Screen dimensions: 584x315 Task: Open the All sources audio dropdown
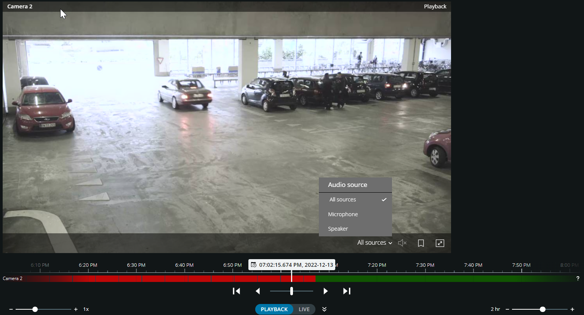[374, 243]
